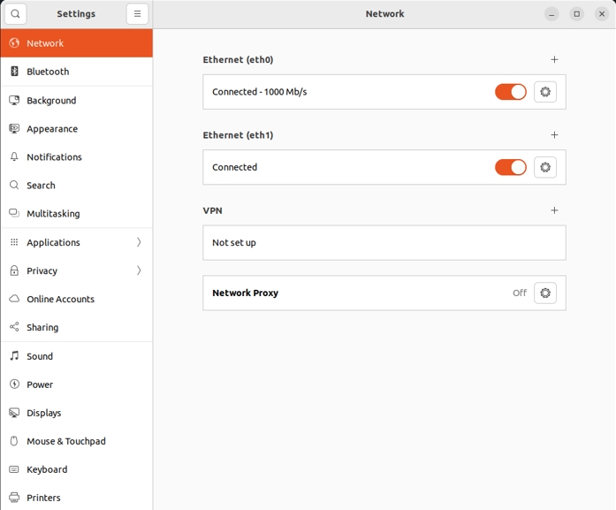Image resolution: width=616 pixels, height=510 pixels.
Task: Click the Mouse & Touchpad icon
Action: pos(14,441)
